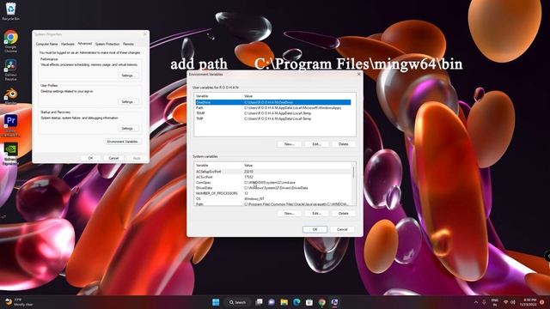Open Microsoft Store from the taskbar
This screenshot has height=309, width=550.
[x=309, y=302]
